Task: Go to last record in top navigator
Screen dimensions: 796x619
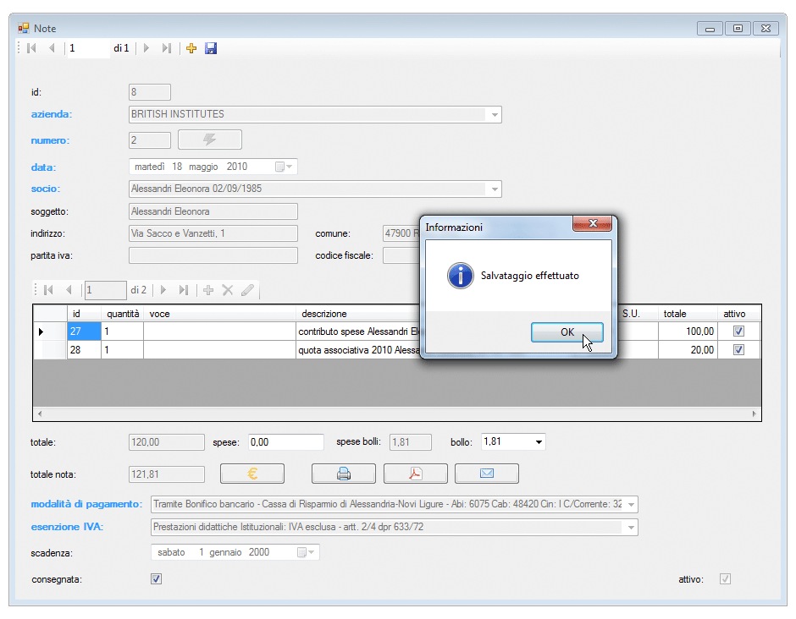Action: (x=167, y=48)
